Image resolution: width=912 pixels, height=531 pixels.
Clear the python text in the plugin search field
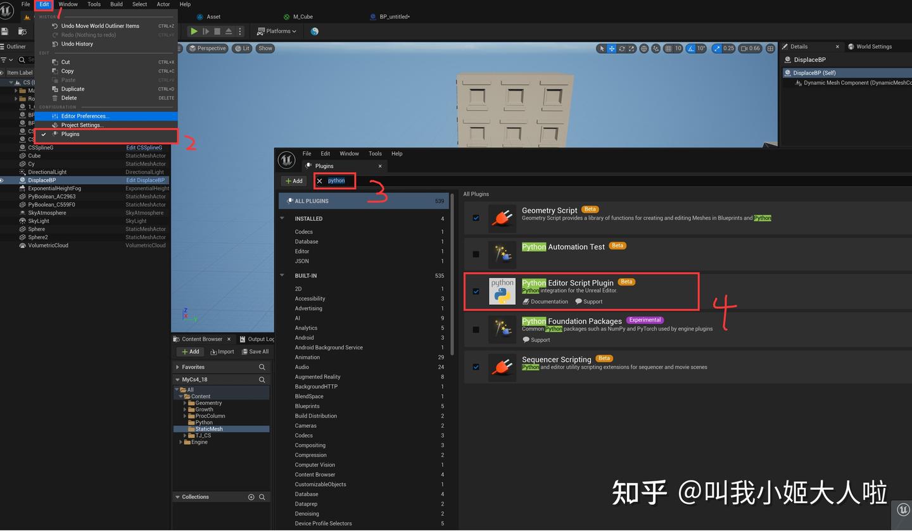tap(321, 180)
